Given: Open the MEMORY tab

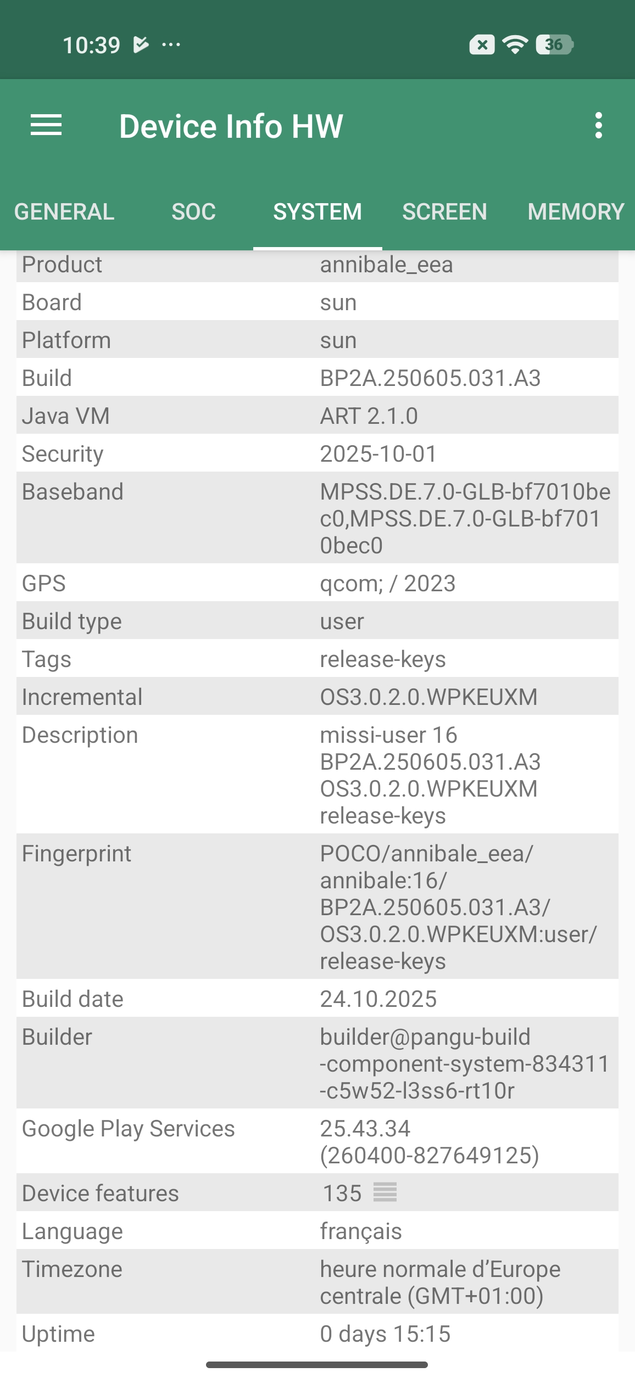Looking at the screenshot, I should click(x=576, y=212).
